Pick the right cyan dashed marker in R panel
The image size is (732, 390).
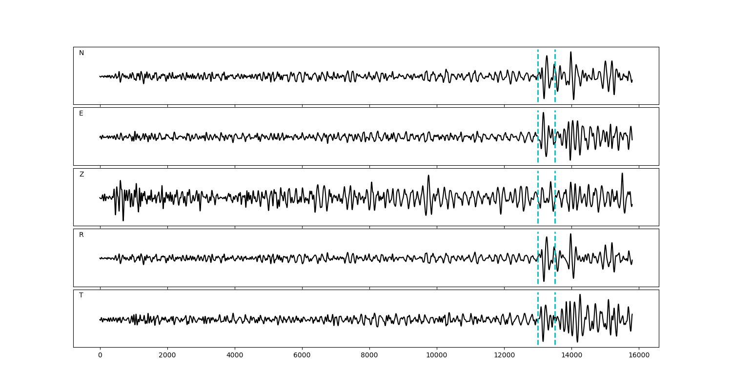click(x=555, y=271)
